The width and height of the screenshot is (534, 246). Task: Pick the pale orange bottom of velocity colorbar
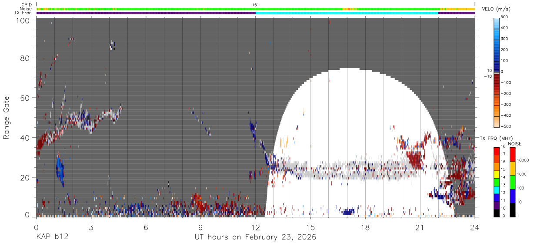[x=496, y=121]
